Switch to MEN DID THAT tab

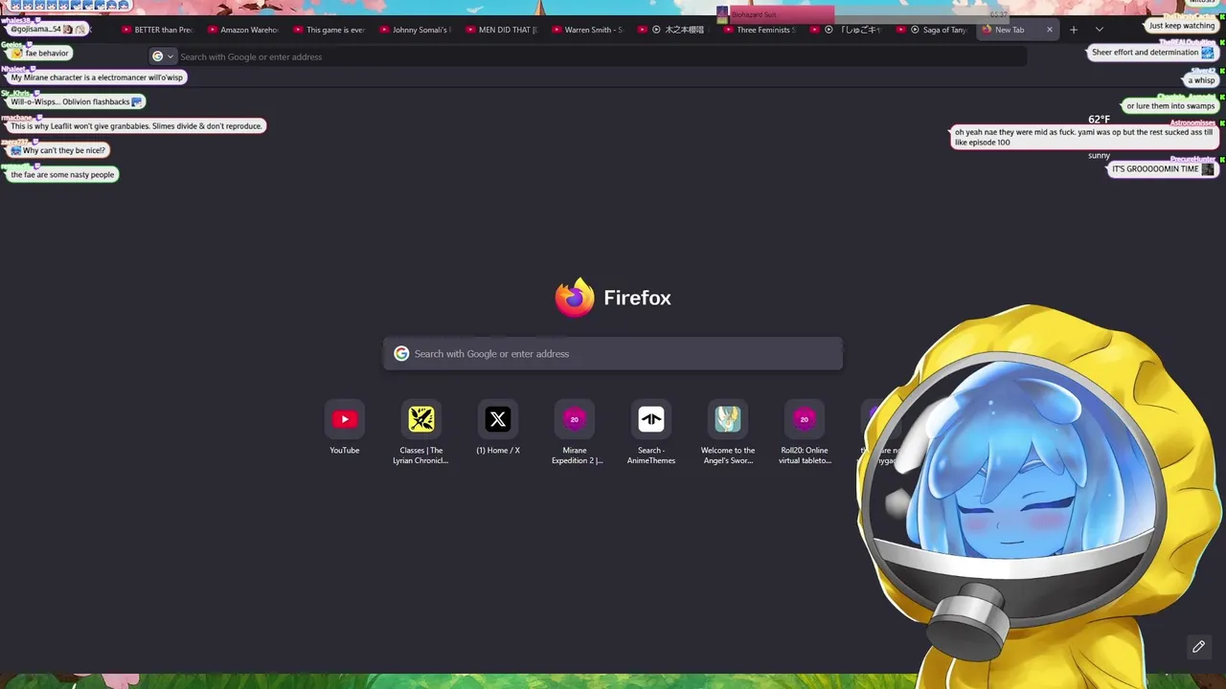502,30
